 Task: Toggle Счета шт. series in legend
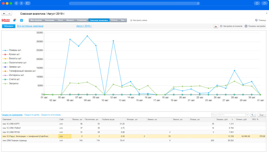11,79
